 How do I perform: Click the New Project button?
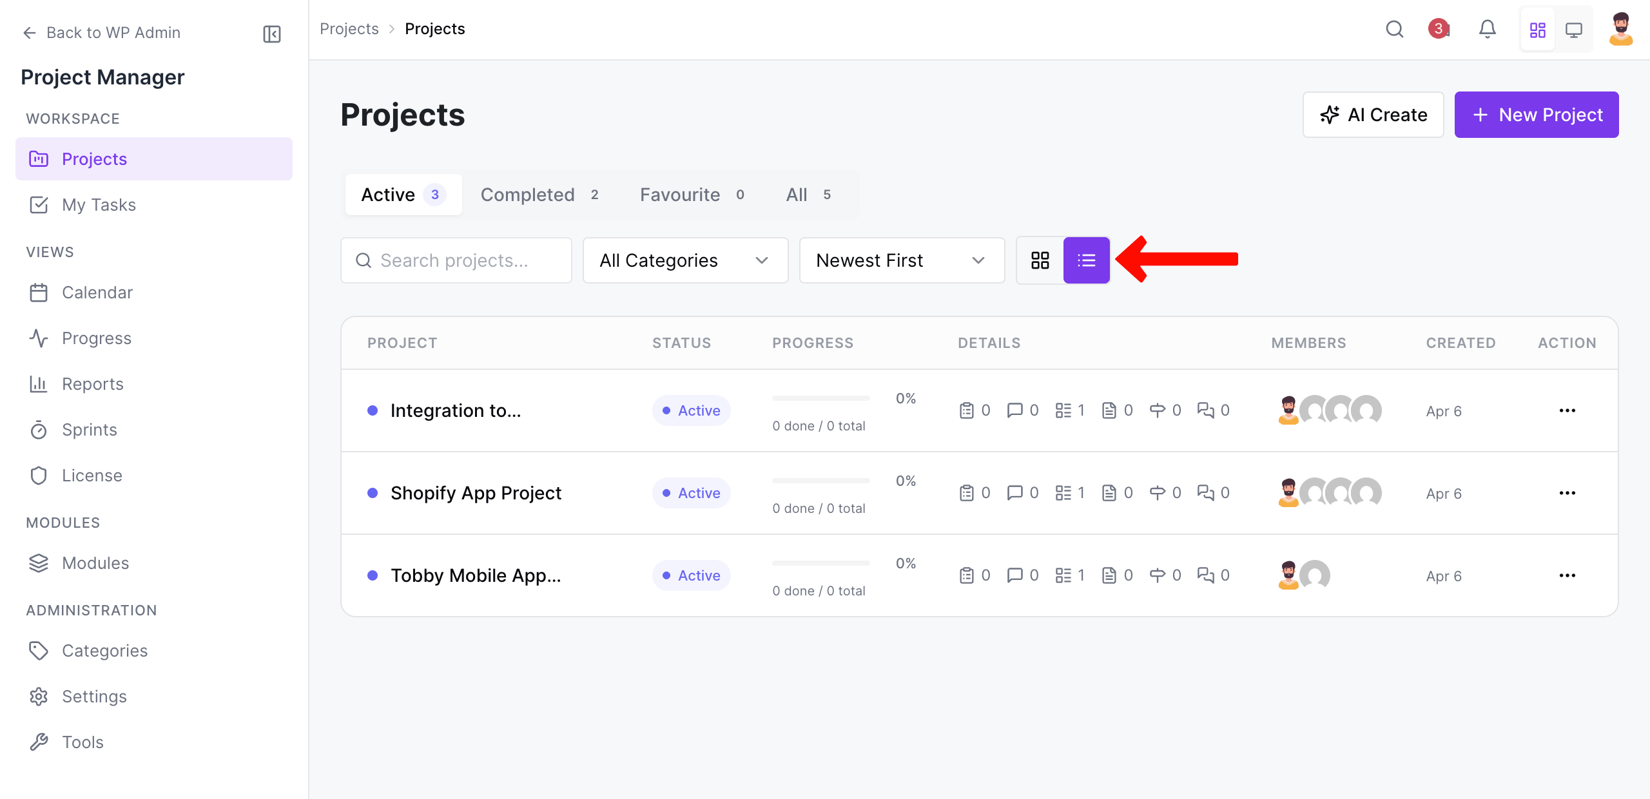(1537, 115)
